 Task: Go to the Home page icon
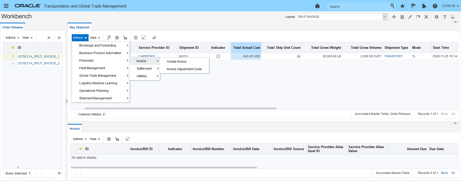tap(317, 6)
